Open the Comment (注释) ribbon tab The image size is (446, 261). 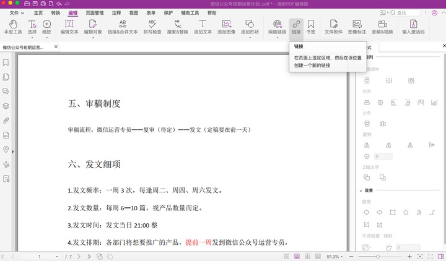pyautogui.click(x=116, y=12)
